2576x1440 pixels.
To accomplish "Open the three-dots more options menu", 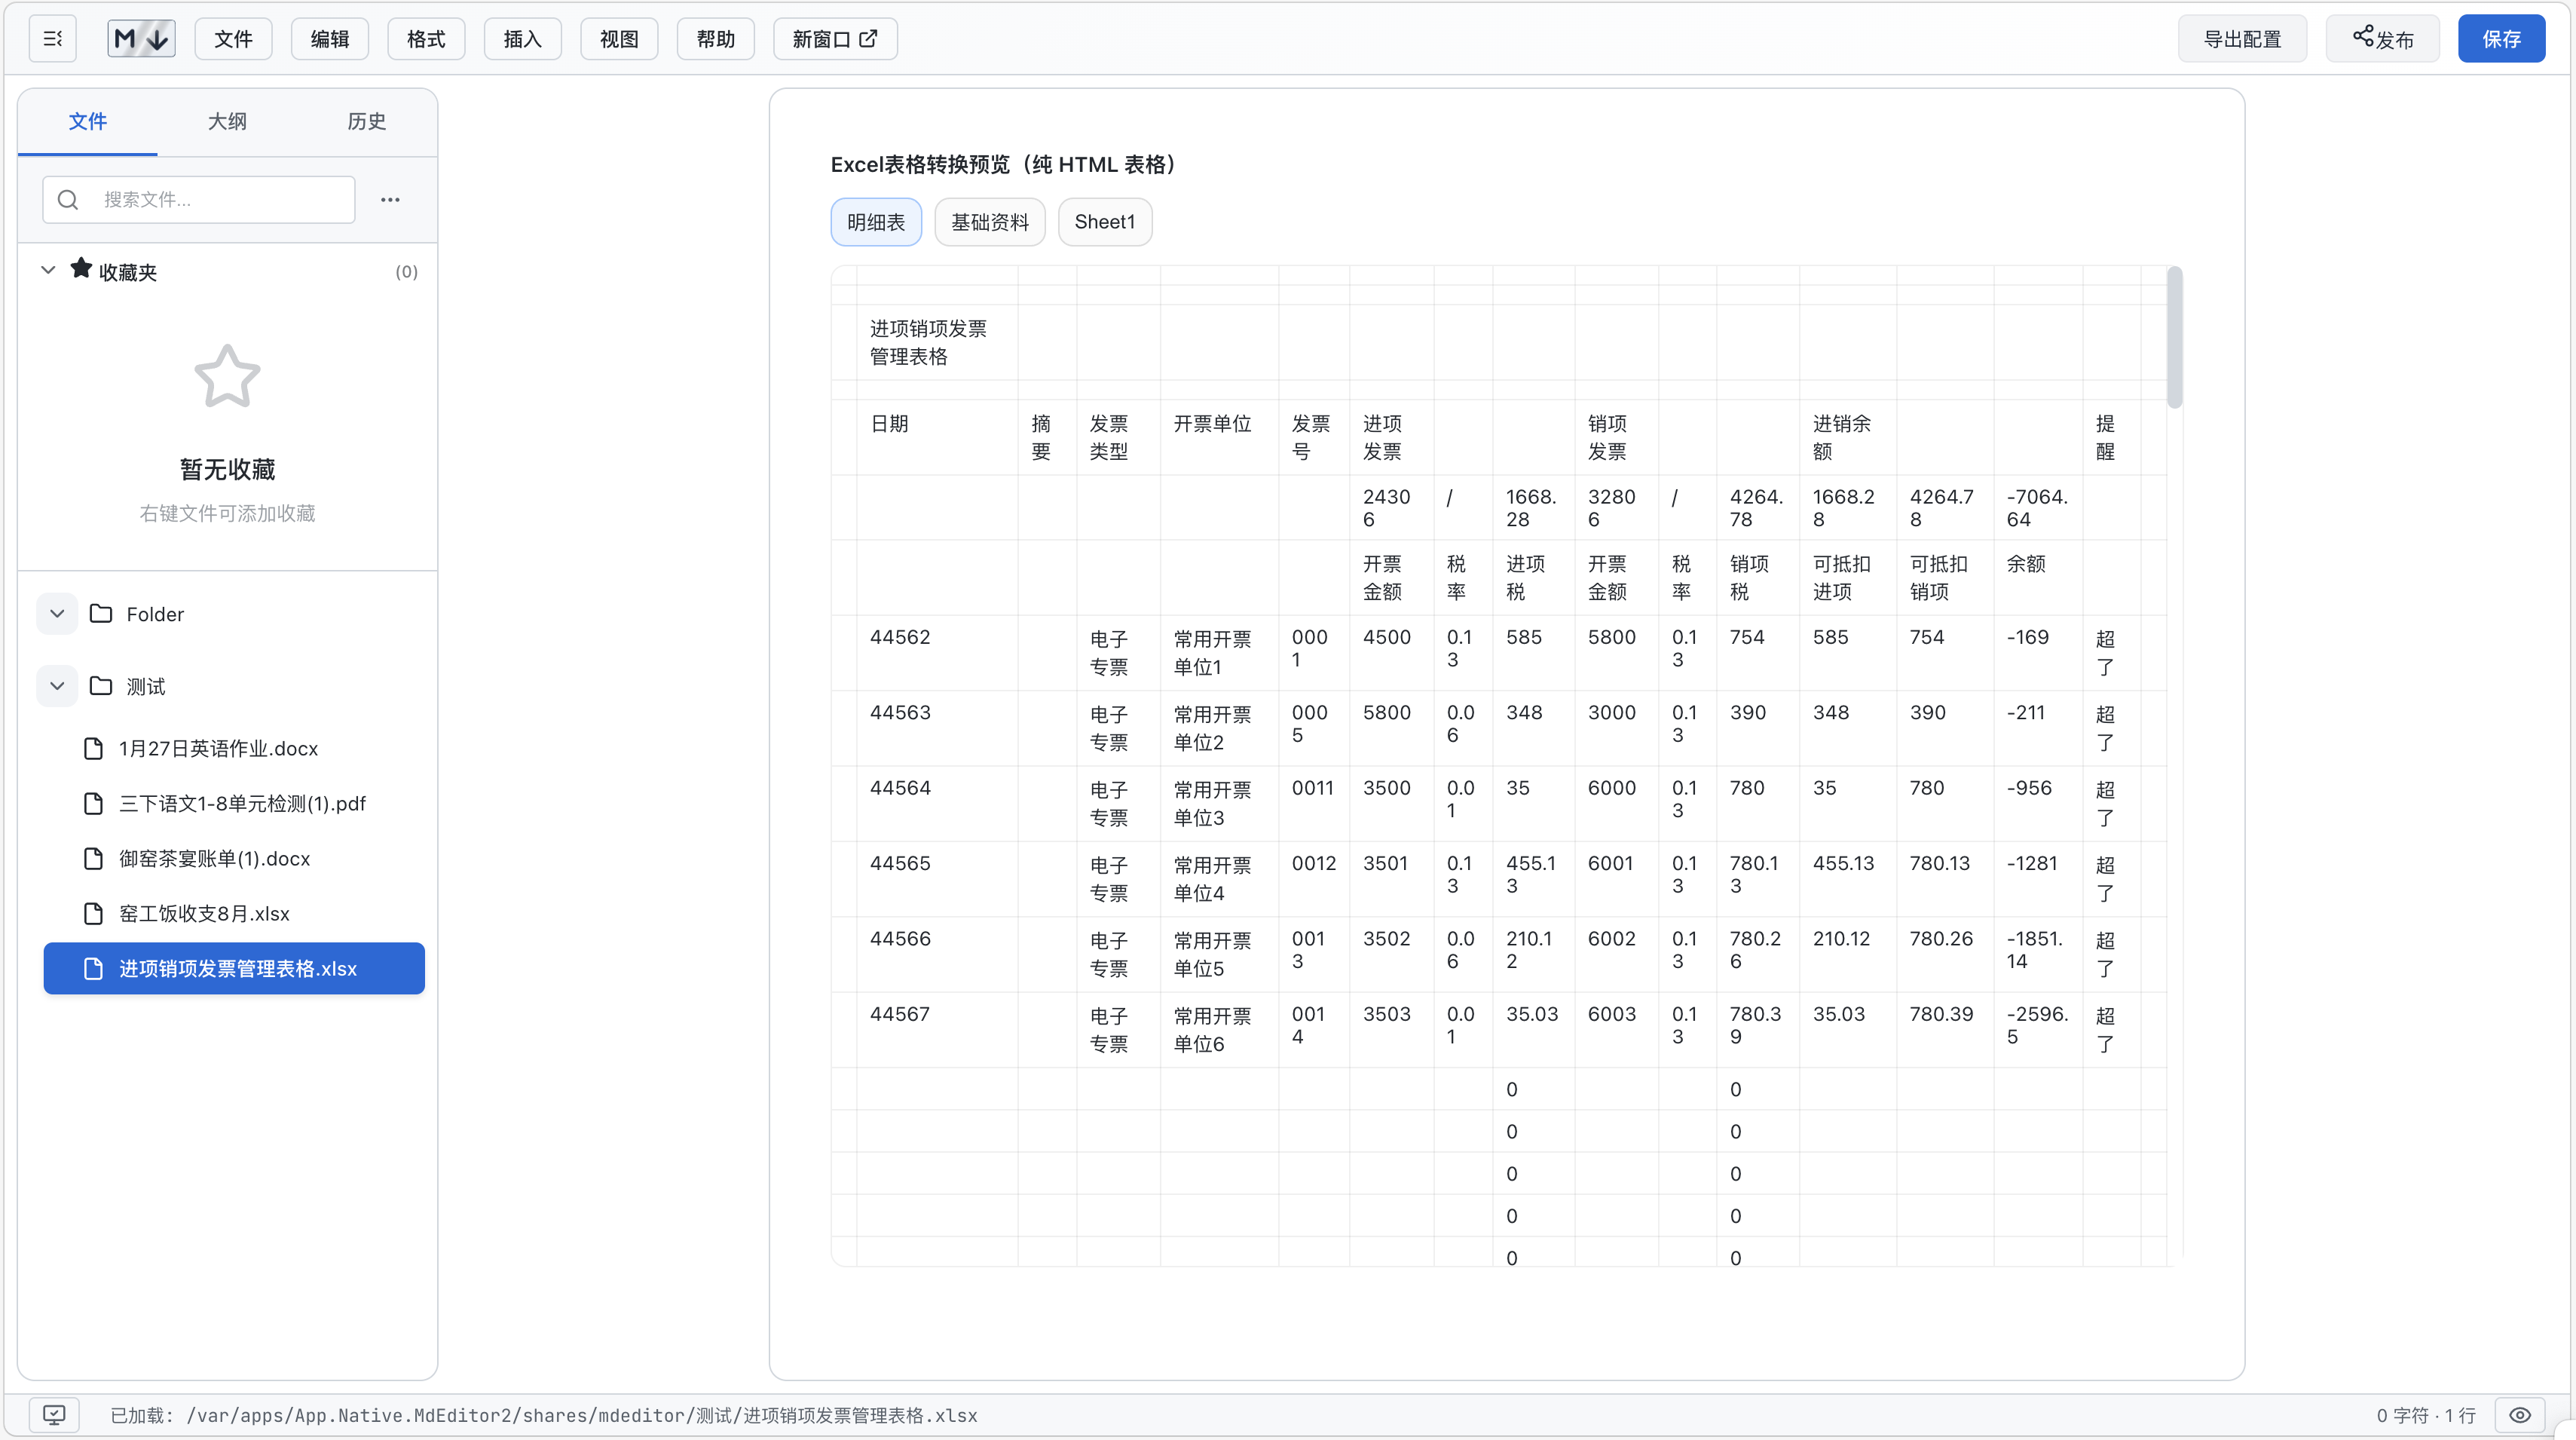I will [x=390, y=200].
